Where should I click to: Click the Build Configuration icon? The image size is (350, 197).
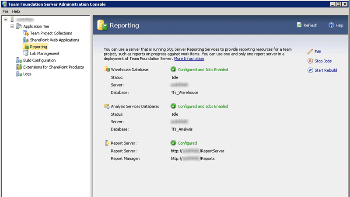[x=19, y=60]
